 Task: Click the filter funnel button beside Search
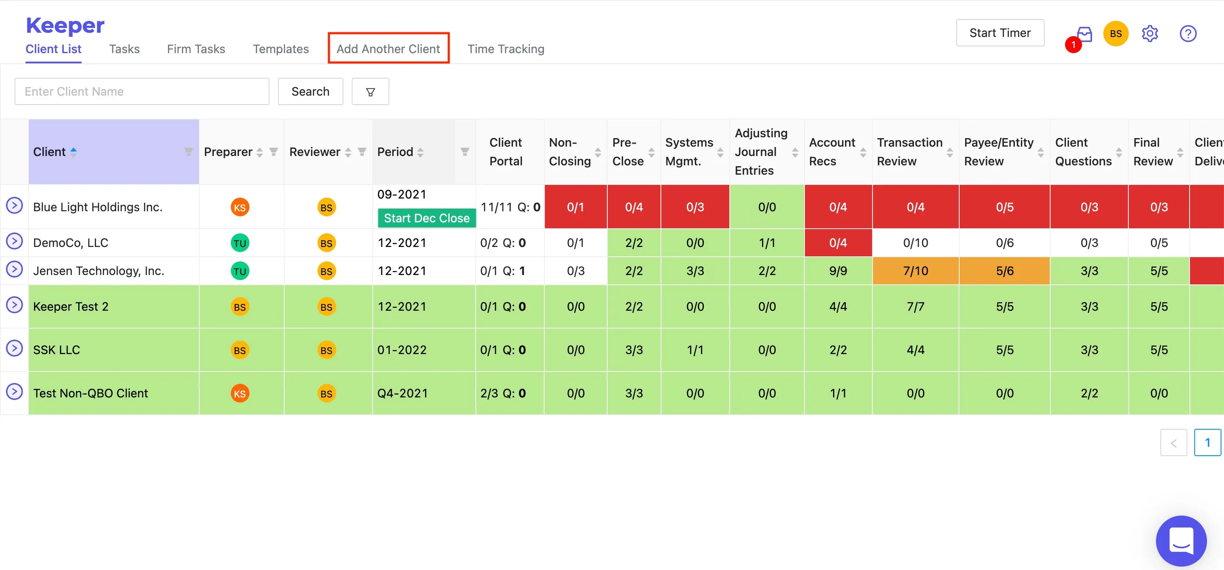click(x=370, y=92)
